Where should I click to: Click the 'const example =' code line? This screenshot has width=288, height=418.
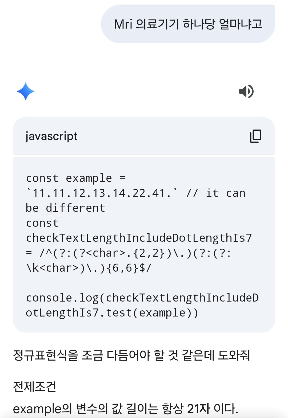[75, 178]
